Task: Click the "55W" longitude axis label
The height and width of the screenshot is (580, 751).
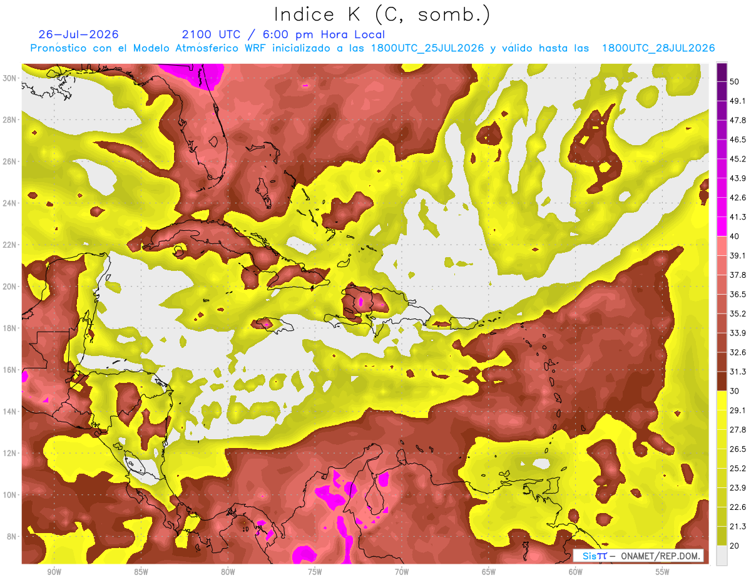Action: tap(663, 572)
